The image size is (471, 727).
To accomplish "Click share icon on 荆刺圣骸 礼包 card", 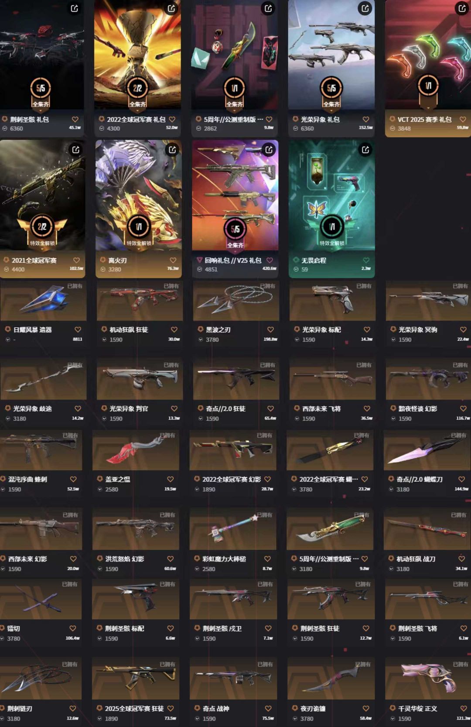I will pos(75,8).
